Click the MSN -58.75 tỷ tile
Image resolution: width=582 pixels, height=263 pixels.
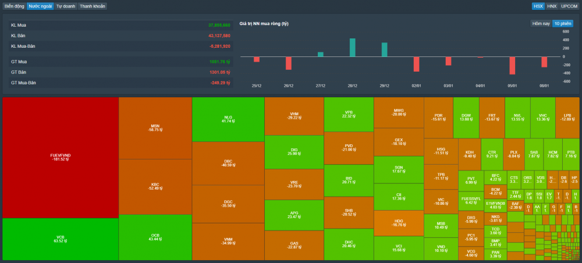[x=155, y=129]
